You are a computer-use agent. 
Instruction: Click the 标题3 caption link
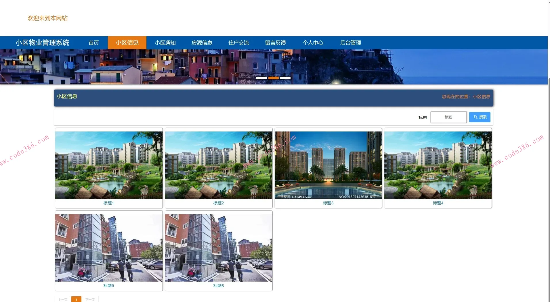tap(328, 203)
